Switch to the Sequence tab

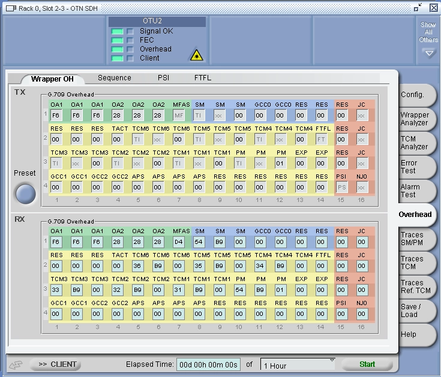click(114, 78)
